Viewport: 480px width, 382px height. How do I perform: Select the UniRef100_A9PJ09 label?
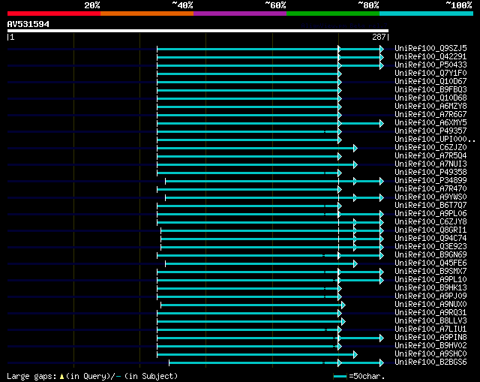[430, 296]
